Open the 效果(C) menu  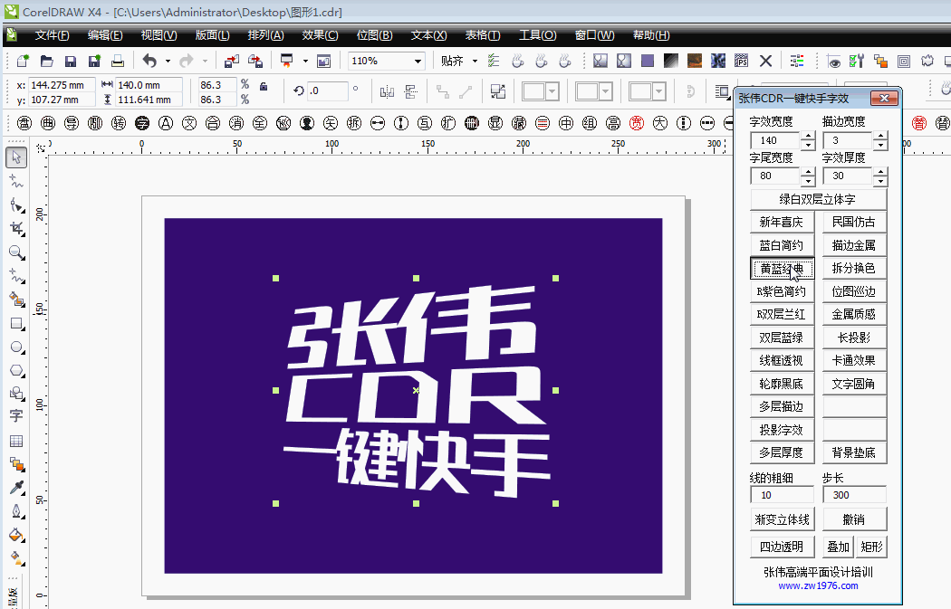pyautogui.click(x=321, y=35)
